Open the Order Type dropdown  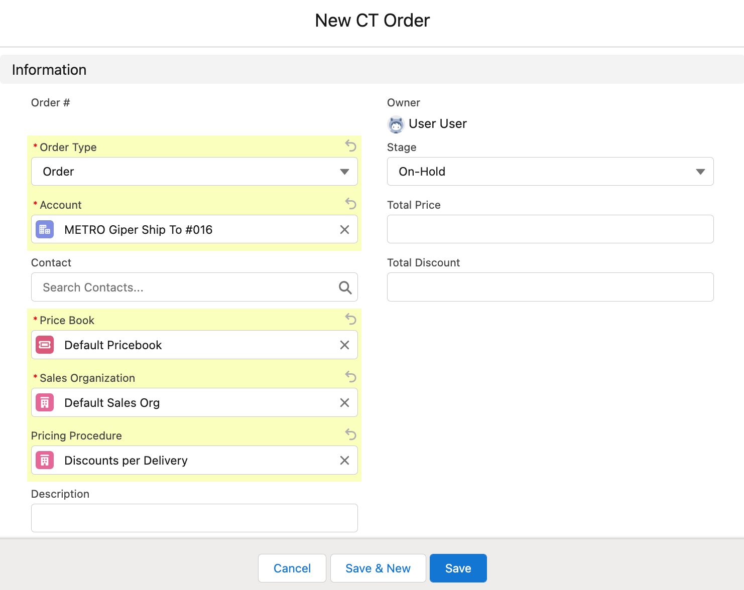click(x=194, y=172)
